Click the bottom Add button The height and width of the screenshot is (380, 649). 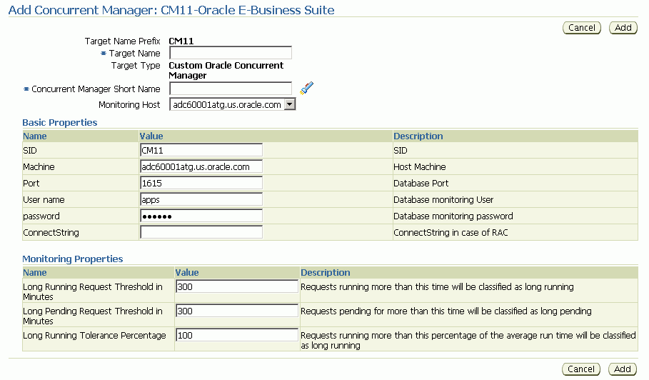coord(622,369)
